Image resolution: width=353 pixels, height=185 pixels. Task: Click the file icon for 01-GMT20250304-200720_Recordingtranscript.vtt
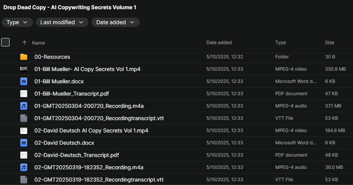point(24,118)
